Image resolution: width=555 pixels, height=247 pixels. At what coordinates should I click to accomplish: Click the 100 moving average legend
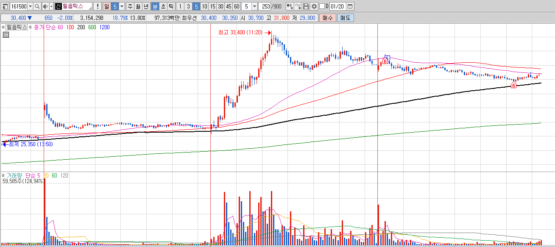click(70, 27)
